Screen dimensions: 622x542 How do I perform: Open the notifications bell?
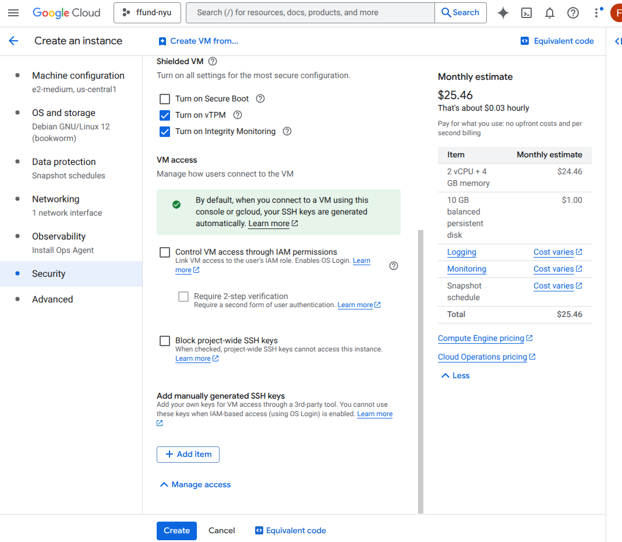(550, 13)
